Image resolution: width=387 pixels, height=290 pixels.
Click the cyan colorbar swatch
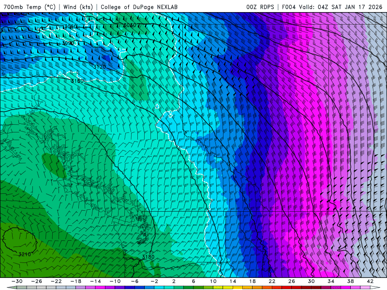click(x=159, y=288)
